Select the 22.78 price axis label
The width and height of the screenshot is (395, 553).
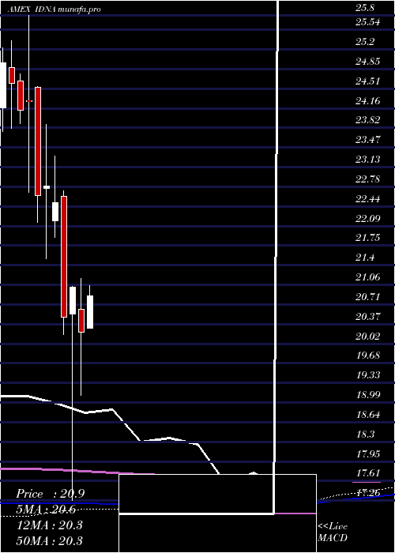368,179
